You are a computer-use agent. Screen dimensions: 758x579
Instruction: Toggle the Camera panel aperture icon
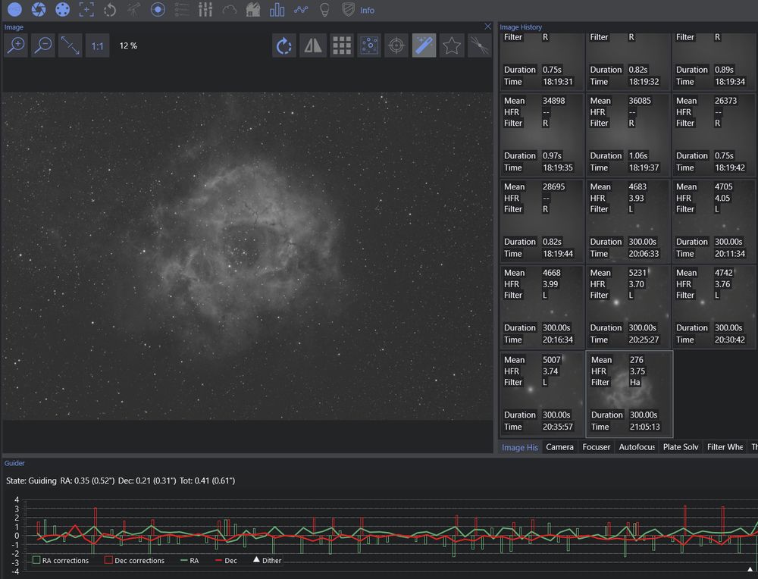pyautogui.click(x=39, y=9)
